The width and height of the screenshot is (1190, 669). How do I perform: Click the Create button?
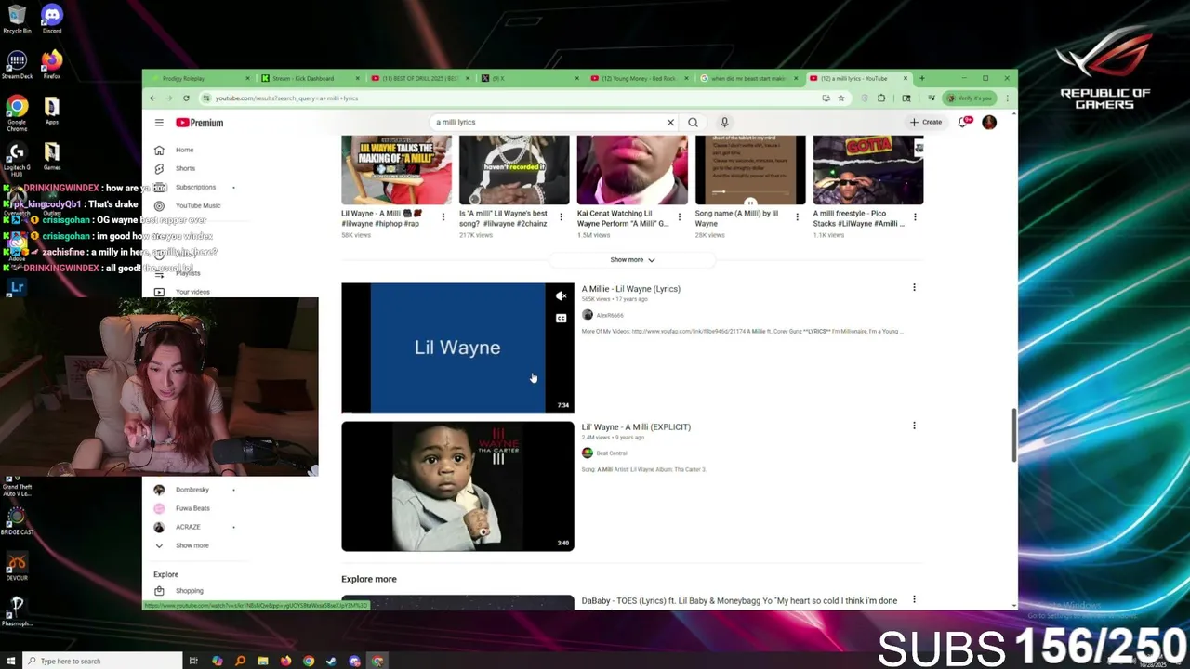(926, 122)
